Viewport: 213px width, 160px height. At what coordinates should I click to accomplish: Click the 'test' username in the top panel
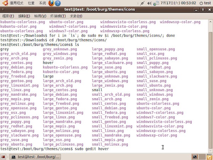point(207,3)
